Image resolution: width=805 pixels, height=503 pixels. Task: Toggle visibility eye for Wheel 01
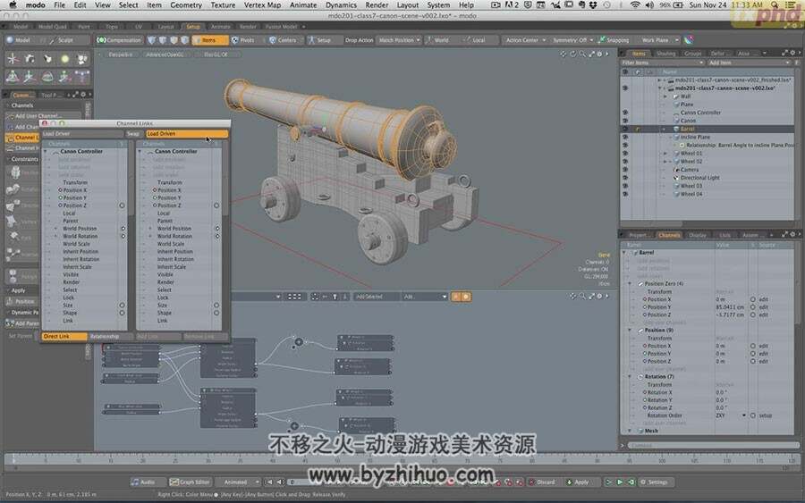coord(625,154)
